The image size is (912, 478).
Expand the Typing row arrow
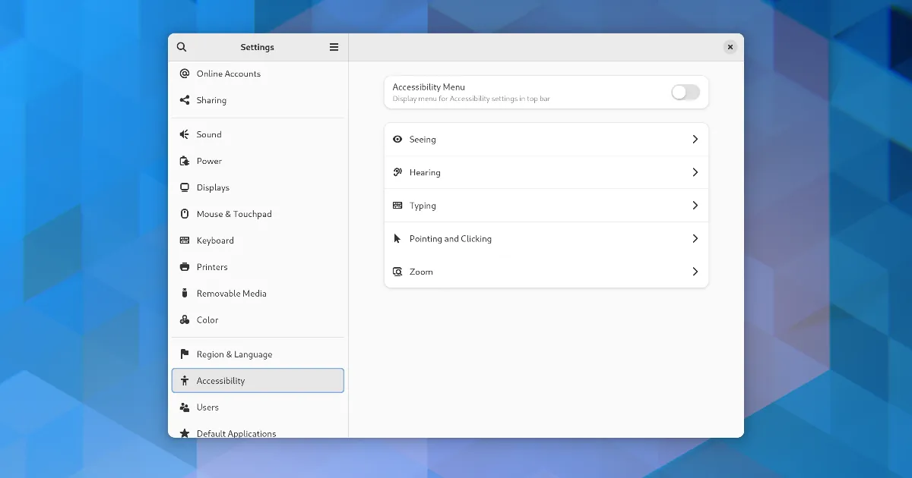[x=695, y=206]
